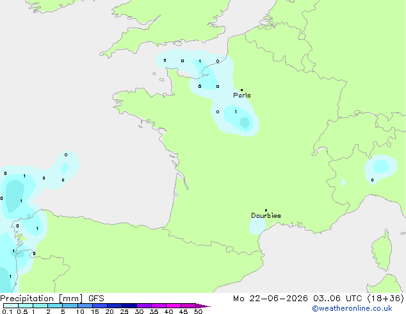Click the legend value '0.5'
This screenshot has height=314, width=406.
[x=22, y=311]
